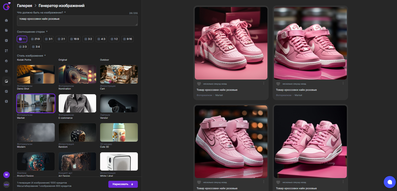397x191 pixels.
Task: Choose the Vendor style thumbnail
Action: click(119, 103)
